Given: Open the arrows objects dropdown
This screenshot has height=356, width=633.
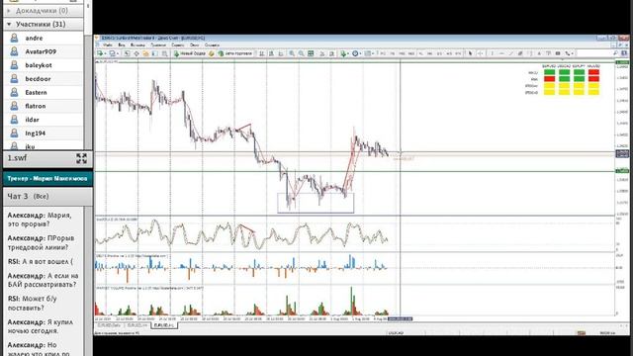Looking at the screenshot, I should pyautogui.click(x=573, y=53).
